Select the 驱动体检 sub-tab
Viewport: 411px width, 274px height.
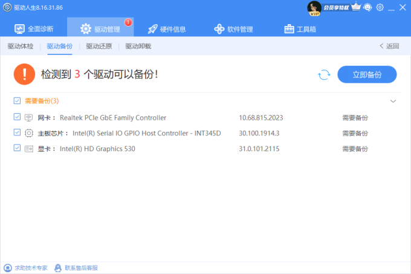click(21, 46)
